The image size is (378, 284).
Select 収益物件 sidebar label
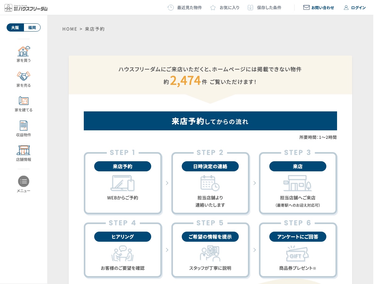(24, 135)
